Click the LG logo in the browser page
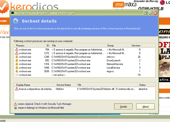170x122 pixels. click(x=162, y=3)
